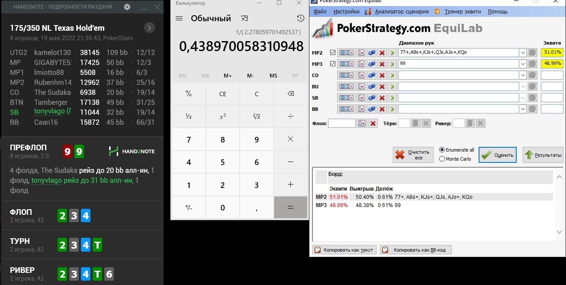
Task: Clear the CO row with red X
Action: click(x=382, y=75)
